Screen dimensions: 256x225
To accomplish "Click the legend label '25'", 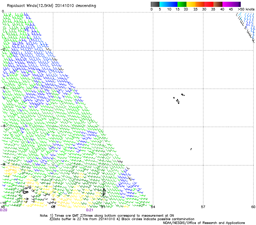I will 195,9.
